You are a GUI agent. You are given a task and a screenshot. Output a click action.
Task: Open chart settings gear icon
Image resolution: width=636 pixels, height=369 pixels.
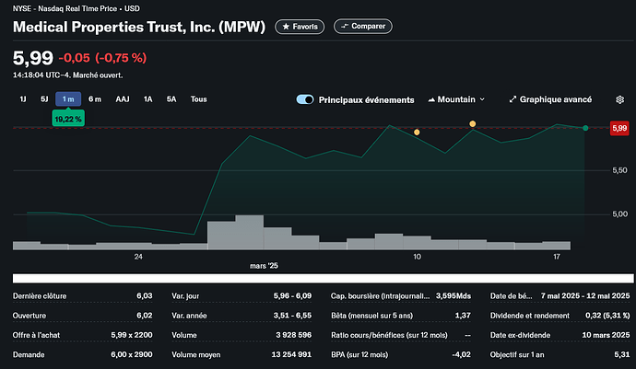click(619, 99)
